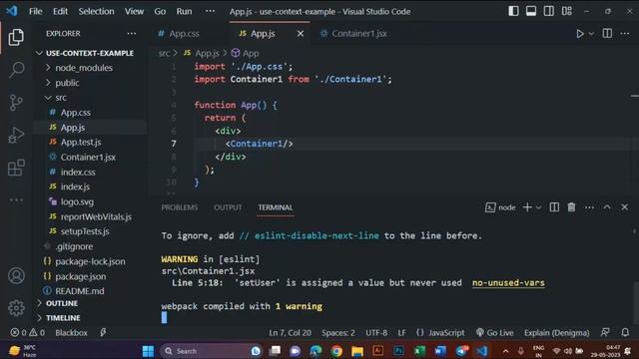The width and height of the screenshot is (639, 359).
Task: Show hidden menu bar items ellipsis
Action: [210, 11]
